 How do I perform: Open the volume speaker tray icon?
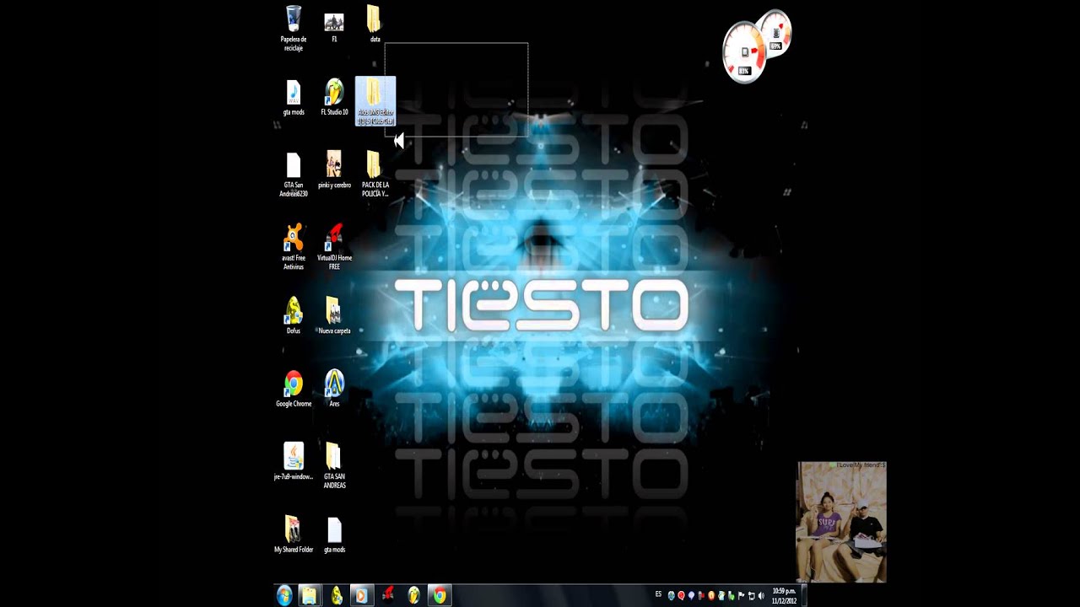761,596
